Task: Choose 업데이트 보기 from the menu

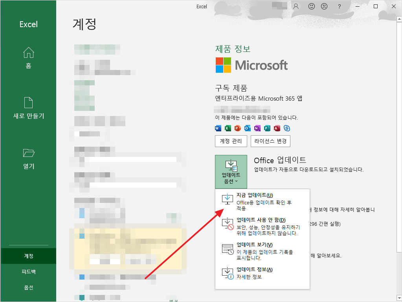Action: click(262, 251)
